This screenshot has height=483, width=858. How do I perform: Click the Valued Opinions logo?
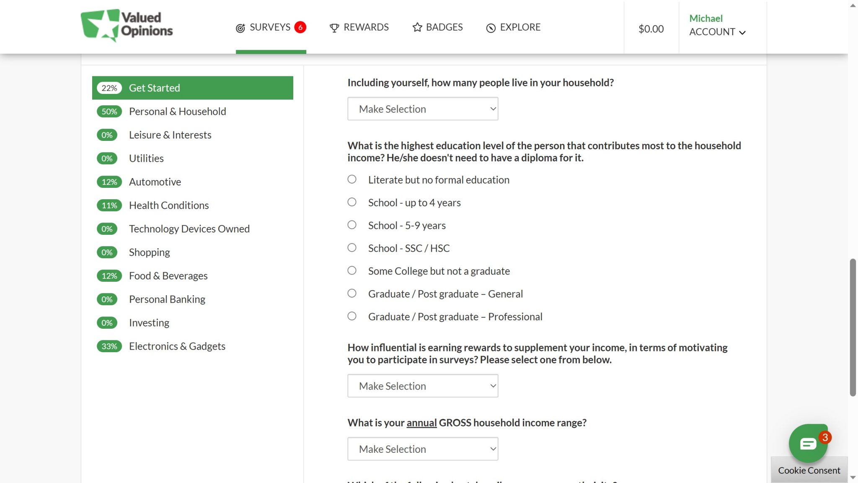[126, 26]
